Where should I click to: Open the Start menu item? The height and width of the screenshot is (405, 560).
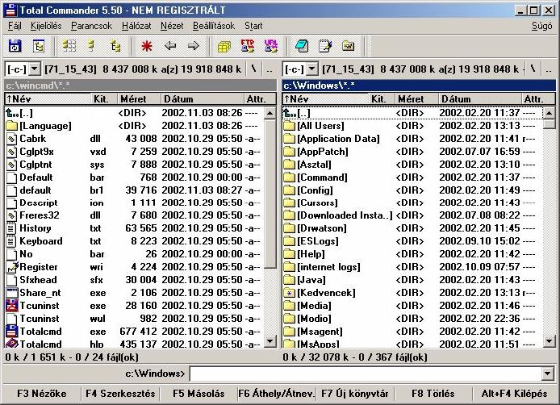[x=253, y=26]
